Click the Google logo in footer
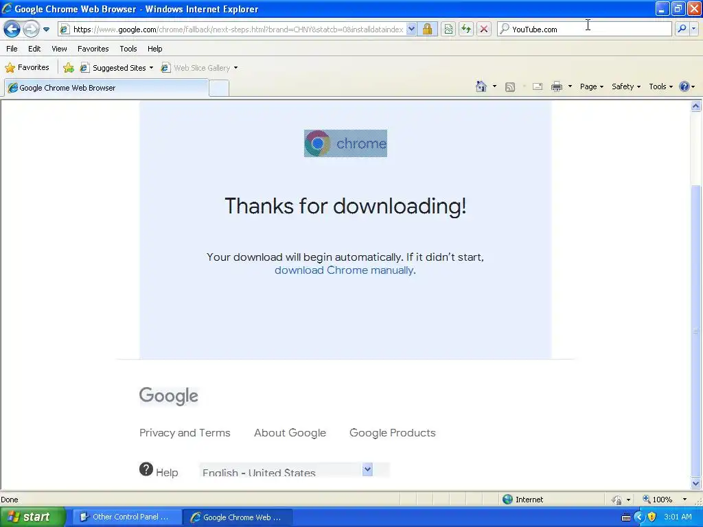Viewport: 703px width, 527px height. [x=169, y=396]
